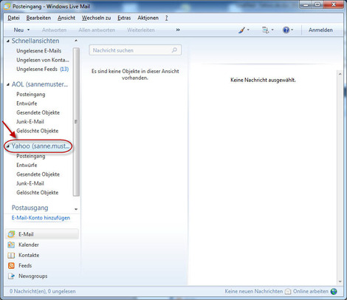Click the E-Mail envelope icon
The width and height of the screenshot is (347, 300).
11,234
